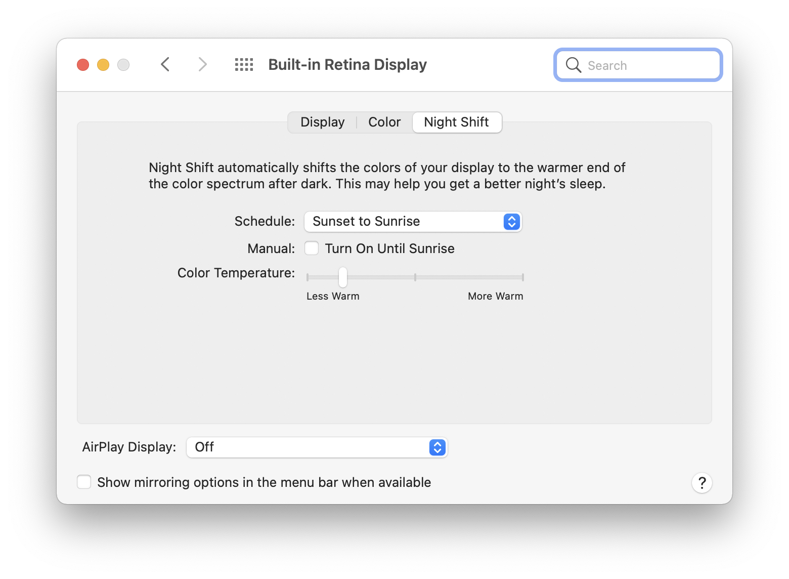
Task: Click the Color Temperature slider knob
Action: [x=343, y=277]
